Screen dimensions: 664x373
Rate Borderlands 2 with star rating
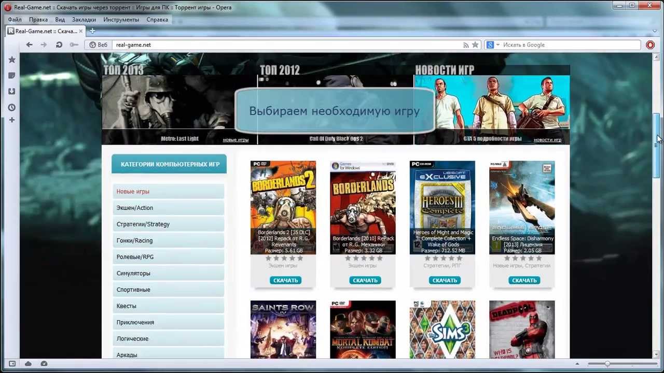[284, 258]
